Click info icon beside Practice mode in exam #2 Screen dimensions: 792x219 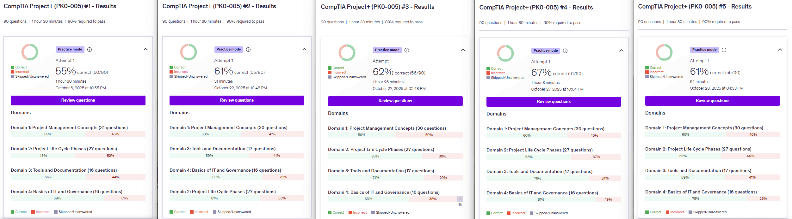[248, 50]
